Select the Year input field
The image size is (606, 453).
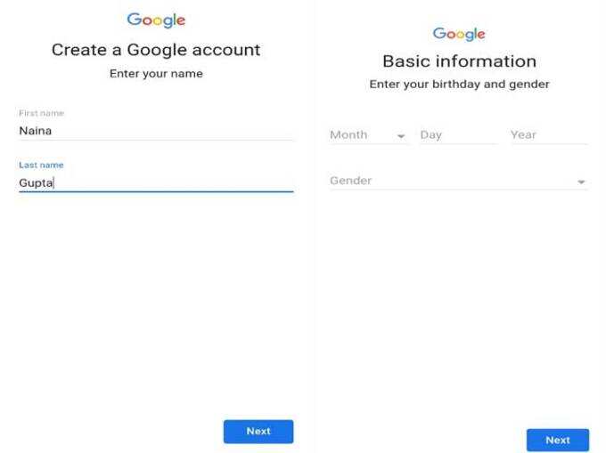click(x=549, y=135)
